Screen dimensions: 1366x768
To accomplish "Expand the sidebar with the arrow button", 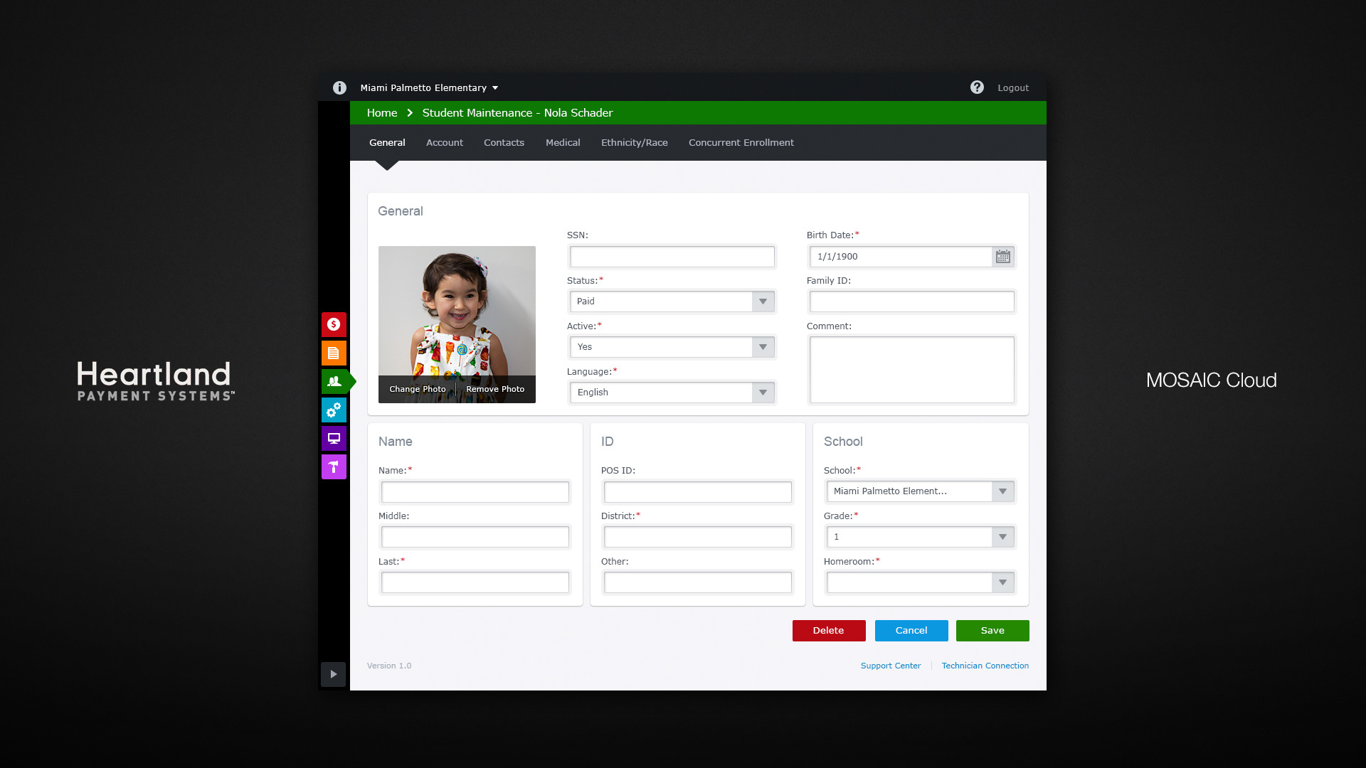I will 333,674.
